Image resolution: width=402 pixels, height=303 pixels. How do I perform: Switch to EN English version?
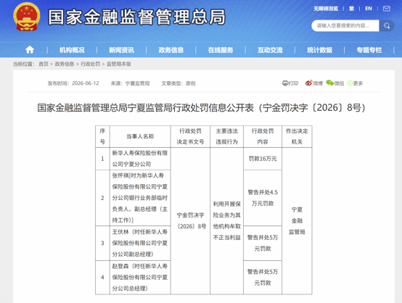point(369,9)
